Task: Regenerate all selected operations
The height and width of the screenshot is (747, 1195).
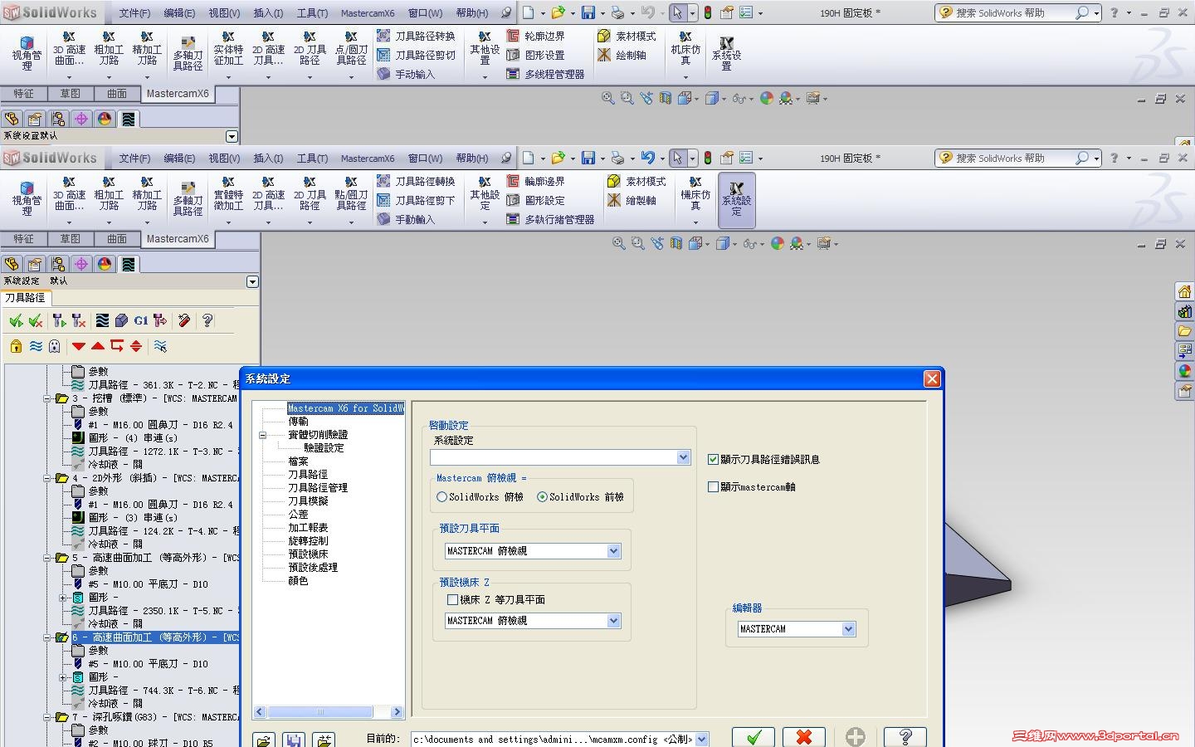Action: (x=59, y=321)
